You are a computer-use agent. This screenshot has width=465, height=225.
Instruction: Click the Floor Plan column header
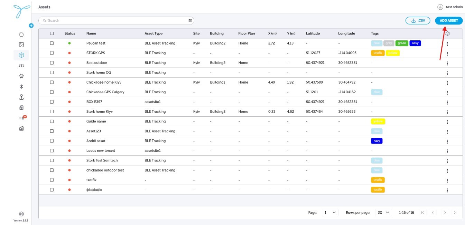247,33
